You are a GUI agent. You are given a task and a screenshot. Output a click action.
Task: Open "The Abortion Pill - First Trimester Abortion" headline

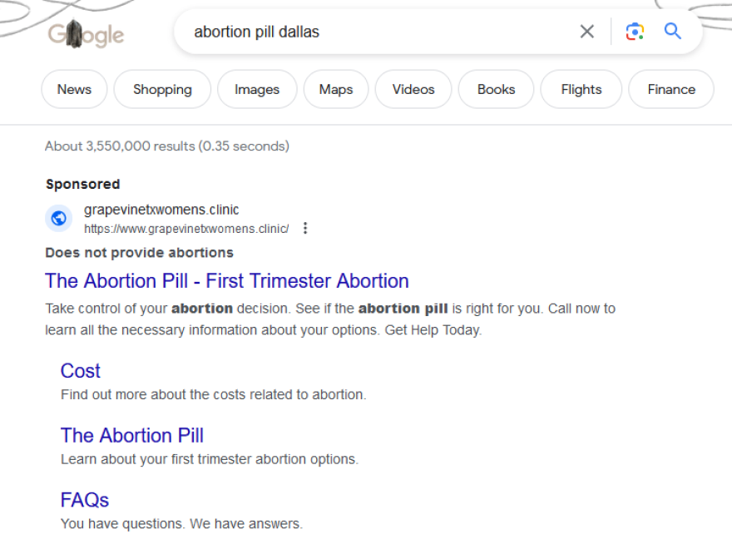click(227, 280)
